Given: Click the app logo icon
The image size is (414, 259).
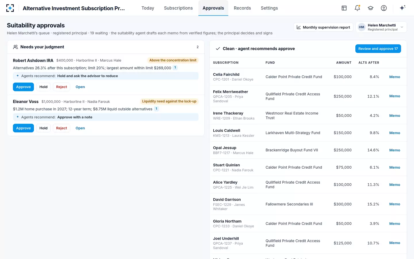Looking at the screenshot, I should [10, 8].
